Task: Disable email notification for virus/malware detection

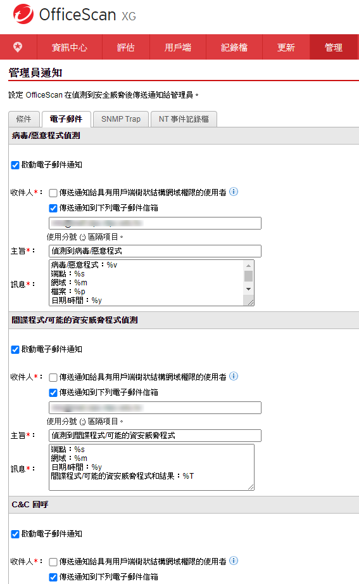Action: point(15,165)
